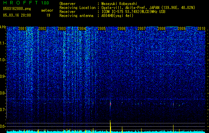Click the 2006 time marker
The height and width of the screenshot is (133, 209).
(x=122, y=28)
